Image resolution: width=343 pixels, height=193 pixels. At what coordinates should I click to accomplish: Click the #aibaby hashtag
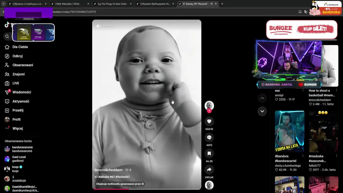pos(103,177)
